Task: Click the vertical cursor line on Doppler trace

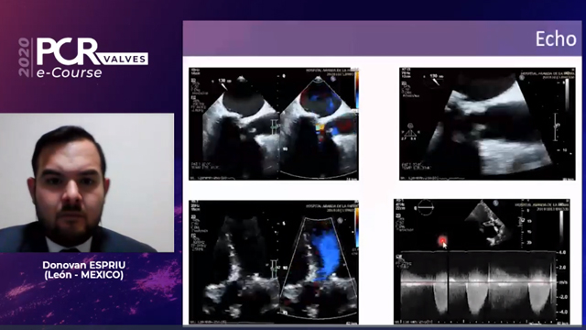Action: click(449, 285)
